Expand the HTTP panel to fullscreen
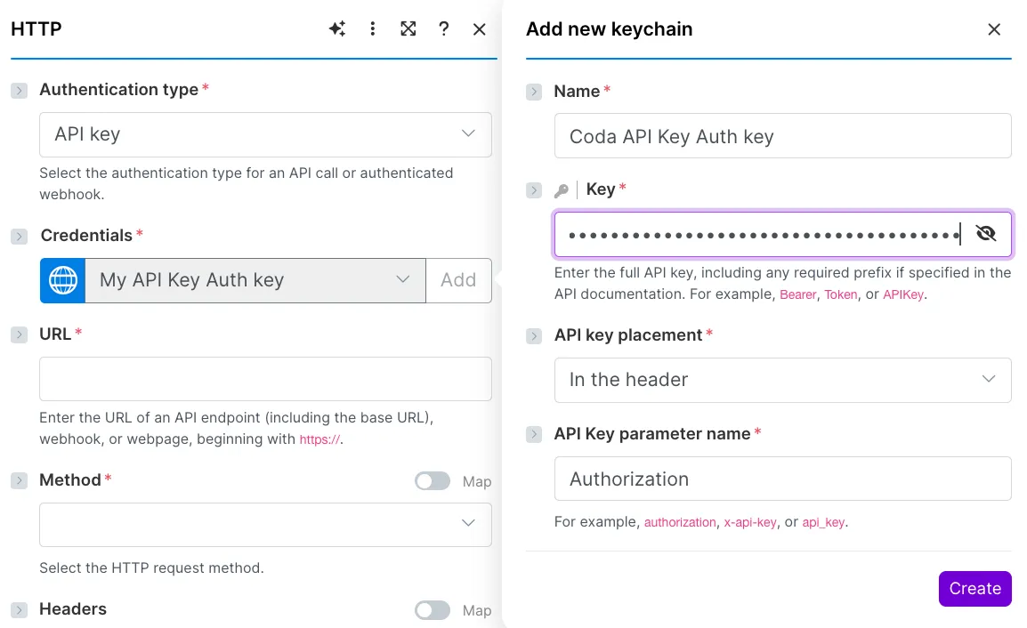This screenshot has width=1027, height=628. [408, 29]
